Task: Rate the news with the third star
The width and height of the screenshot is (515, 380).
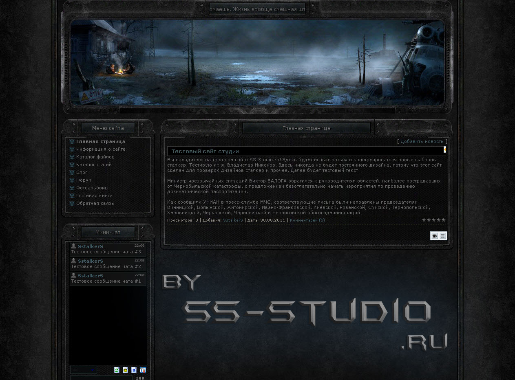Action: pyautogui.click(x=434, y=220)
